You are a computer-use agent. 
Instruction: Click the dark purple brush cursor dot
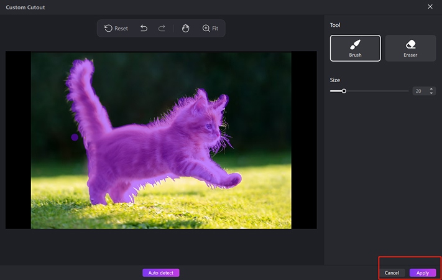pos(75,137)
